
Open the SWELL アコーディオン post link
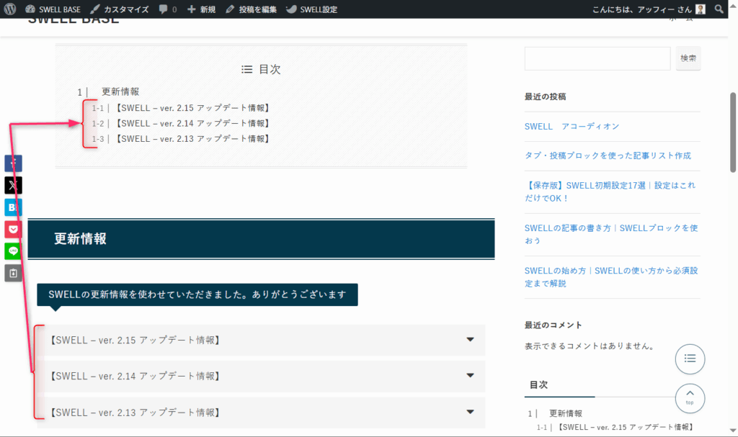[x=572, y=127]
